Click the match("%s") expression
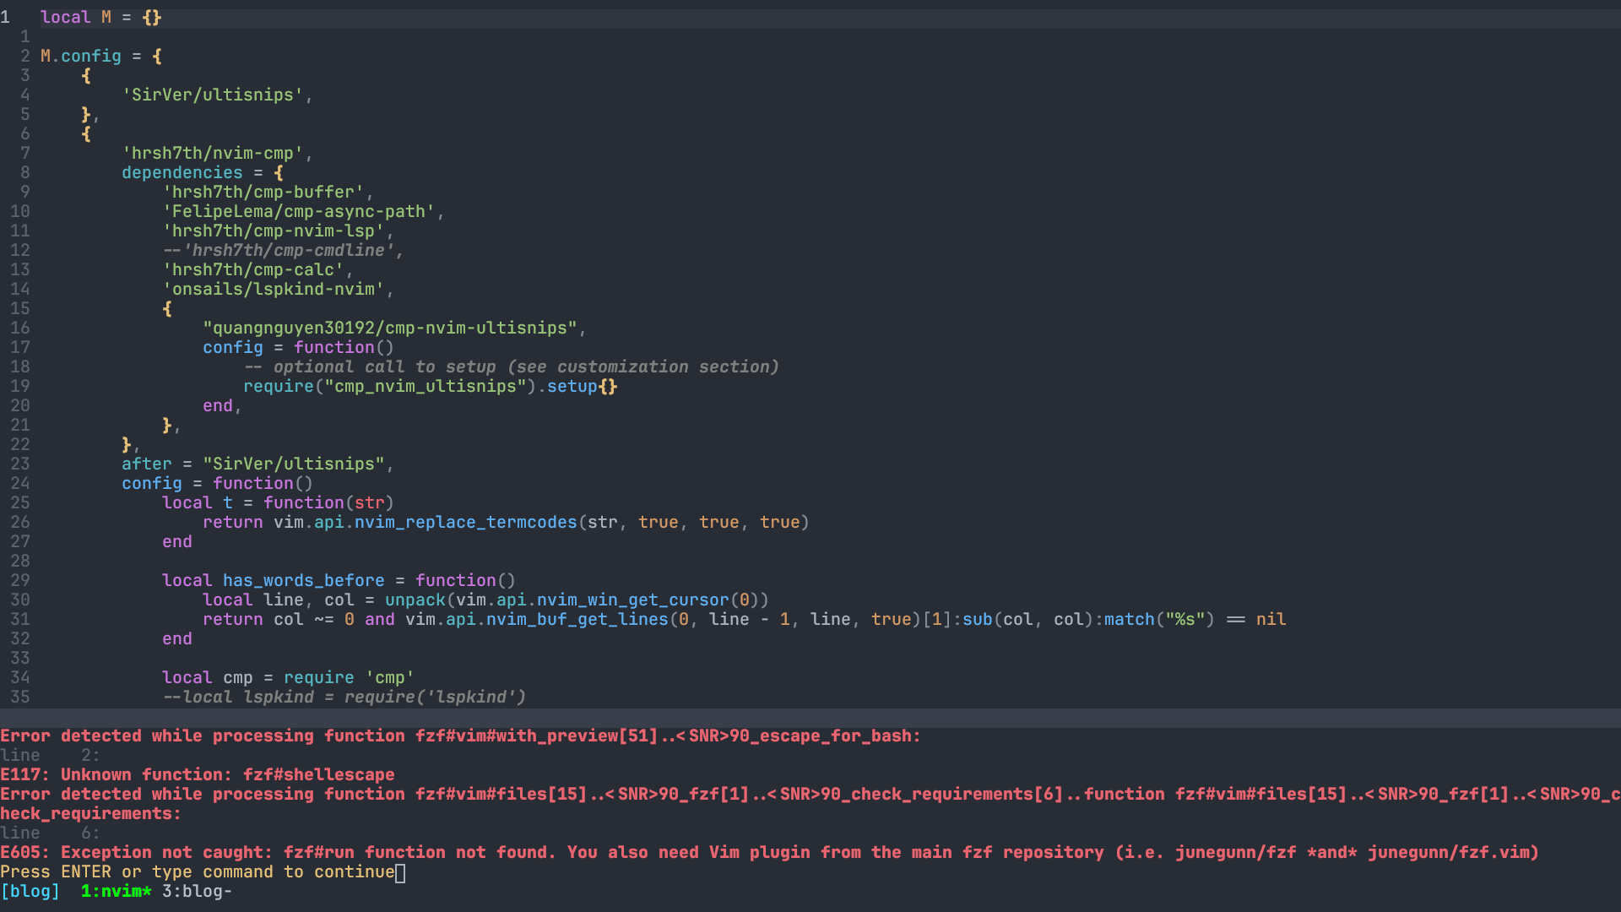This screenshot has width=1621, height=912. (x=1160, y=619)
